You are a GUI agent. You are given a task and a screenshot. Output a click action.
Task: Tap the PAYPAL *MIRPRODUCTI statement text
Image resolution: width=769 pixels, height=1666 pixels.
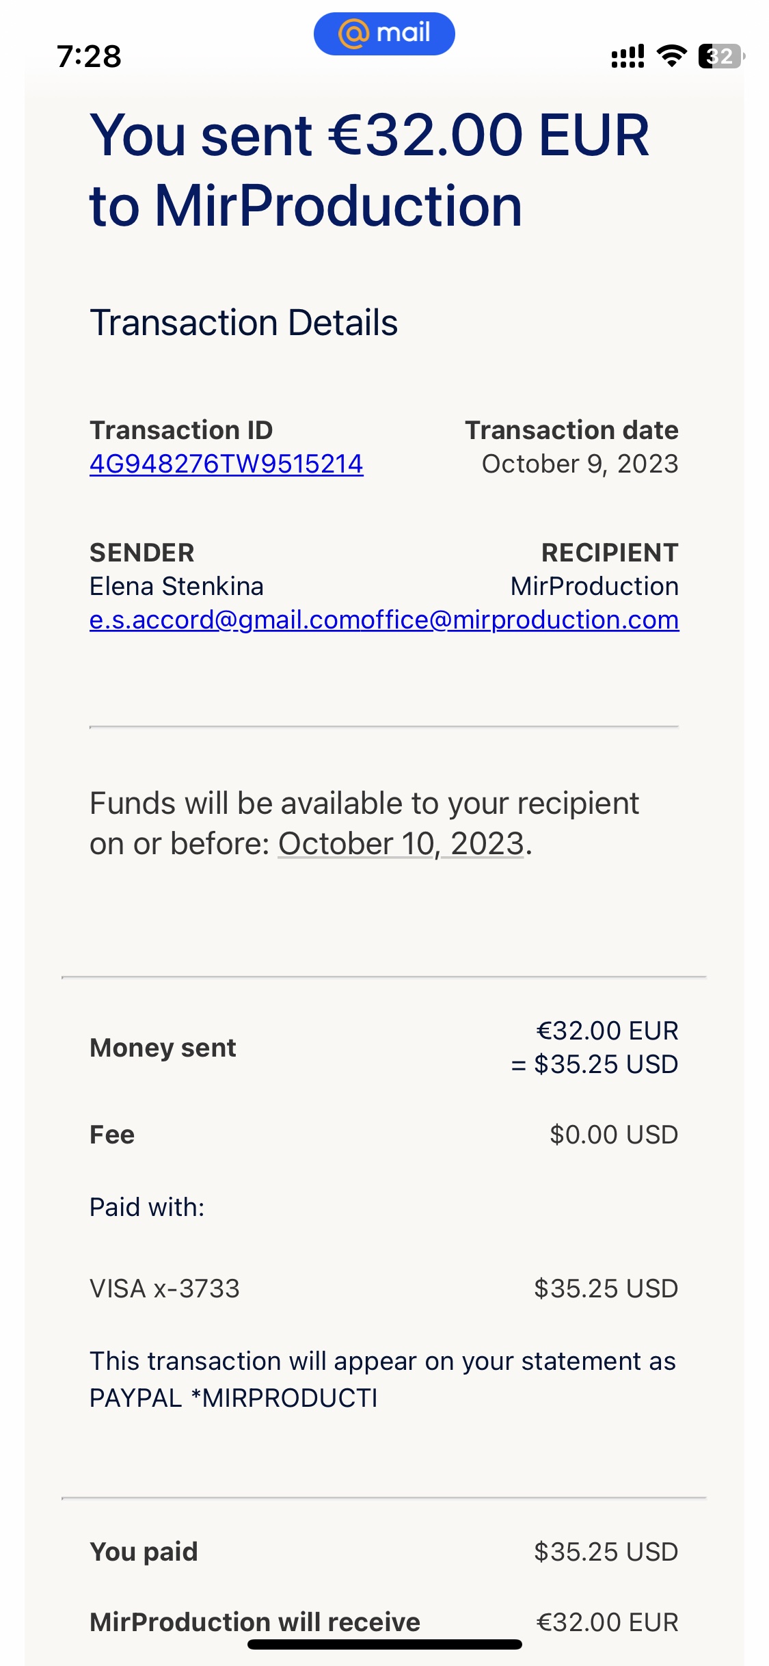click(x=233, y=1398)
